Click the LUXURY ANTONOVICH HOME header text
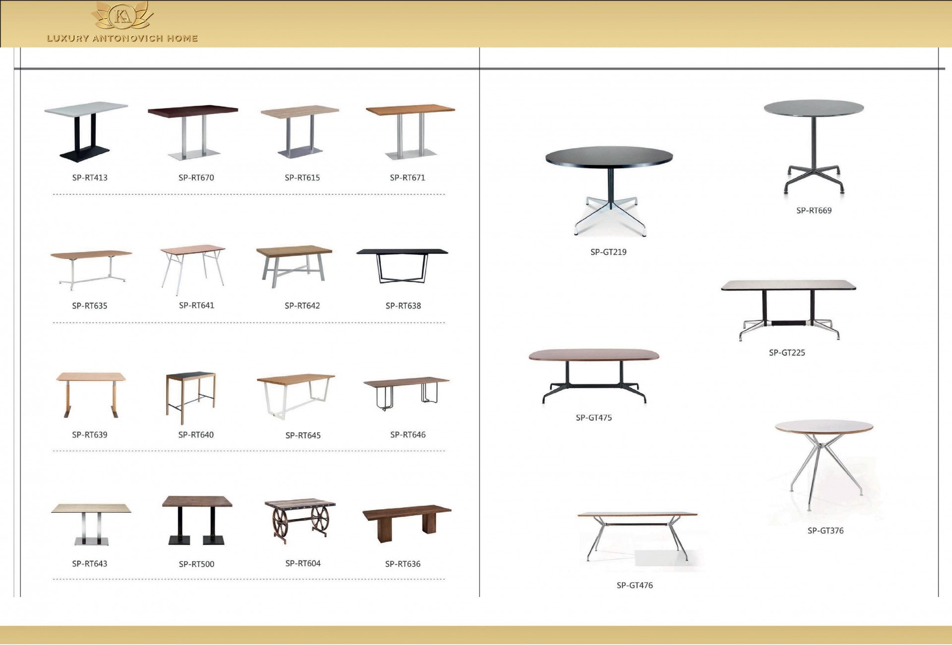The height and width of the screenshot is (645, 952). pyautogui.click(x=122, y=38)
